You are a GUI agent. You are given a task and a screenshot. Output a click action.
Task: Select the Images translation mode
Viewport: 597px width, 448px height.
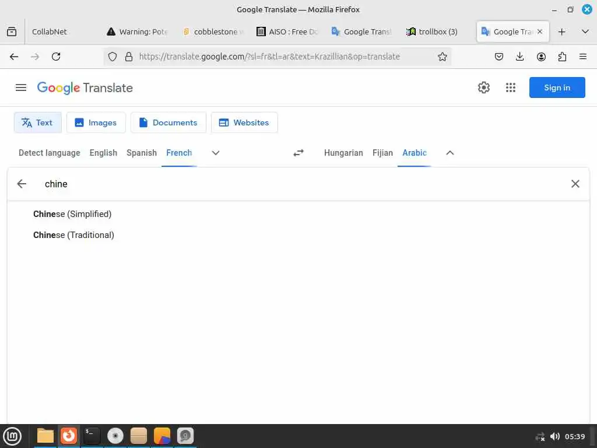tap(96, 123)
